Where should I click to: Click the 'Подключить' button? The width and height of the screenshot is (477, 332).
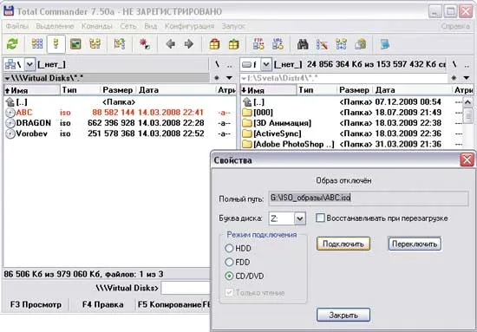click(x=343, y=244)
